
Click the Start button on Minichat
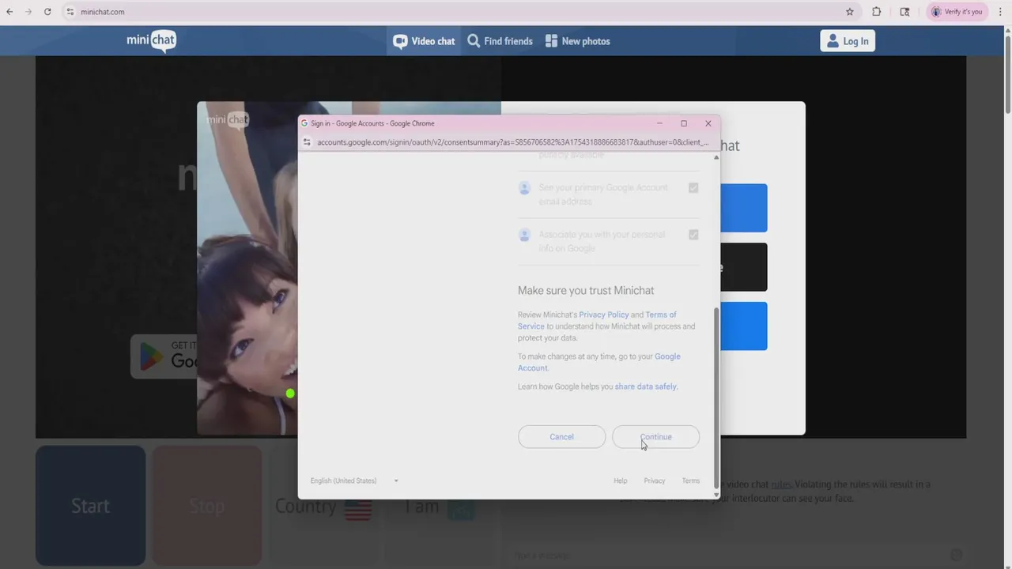coord(90,506)
